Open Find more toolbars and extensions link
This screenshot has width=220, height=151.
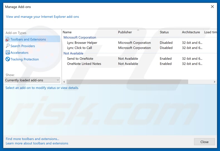click(x=32, y=139)
